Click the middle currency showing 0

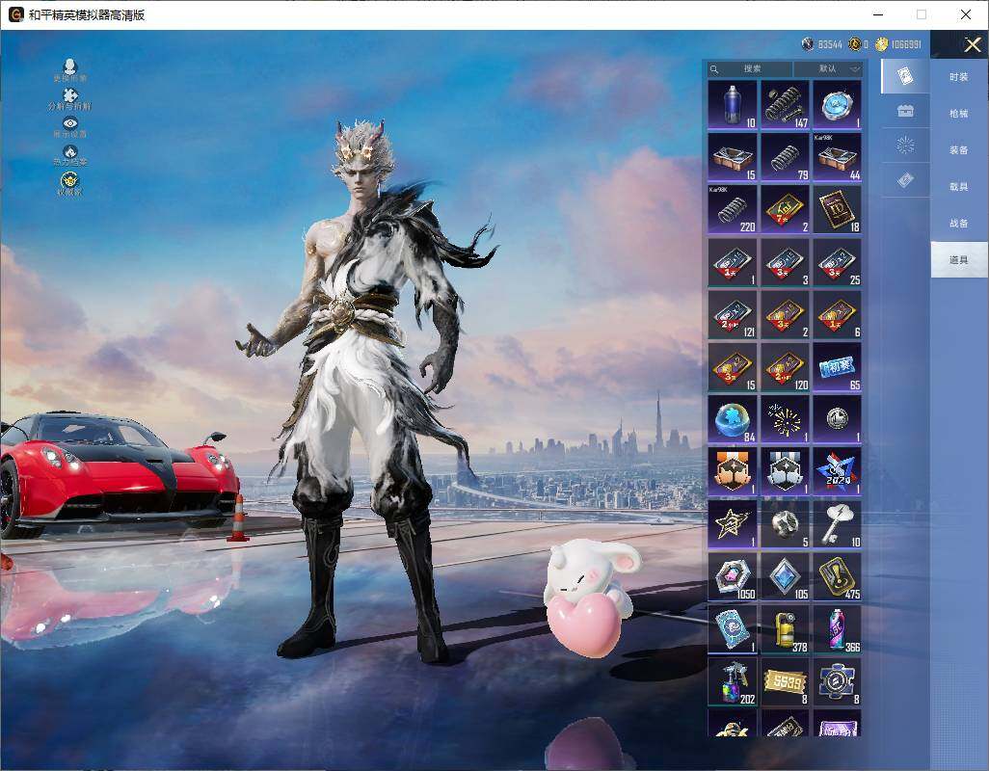point(859,44)
